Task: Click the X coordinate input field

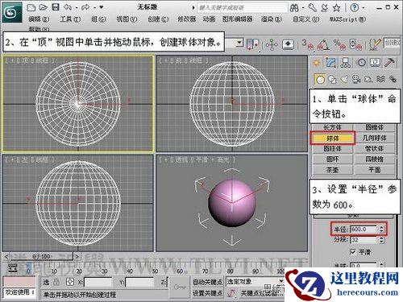Action: coord(98,282)
